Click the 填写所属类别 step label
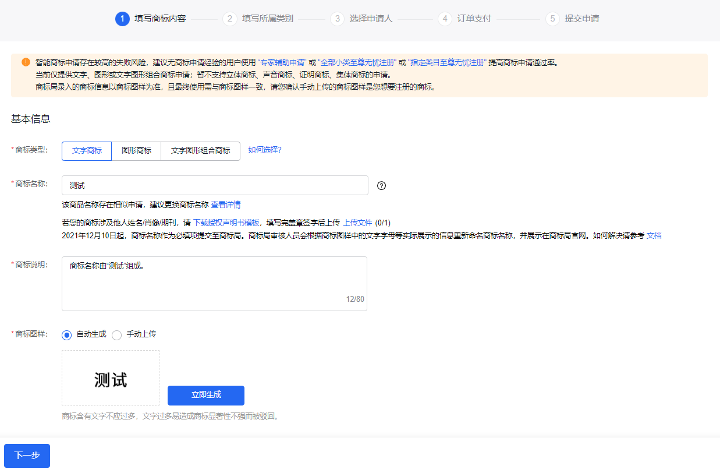 (x=268, y=19)
